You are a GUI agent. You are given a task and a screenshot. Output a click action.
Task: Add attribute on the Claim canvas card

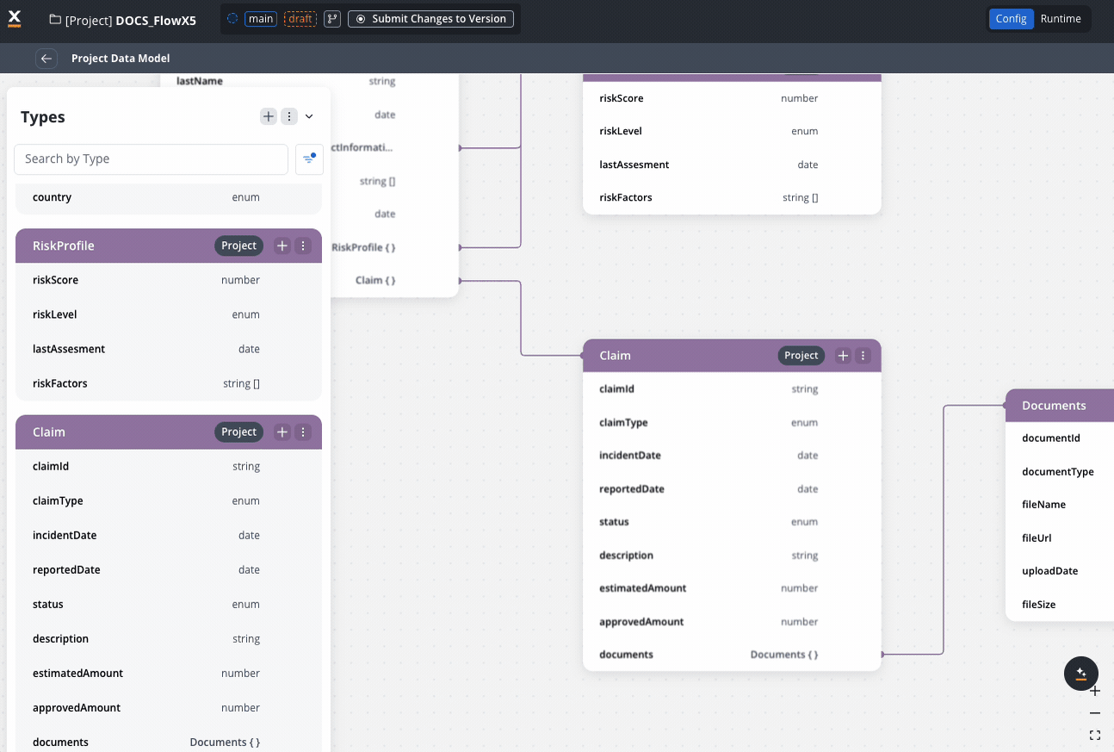843,356
